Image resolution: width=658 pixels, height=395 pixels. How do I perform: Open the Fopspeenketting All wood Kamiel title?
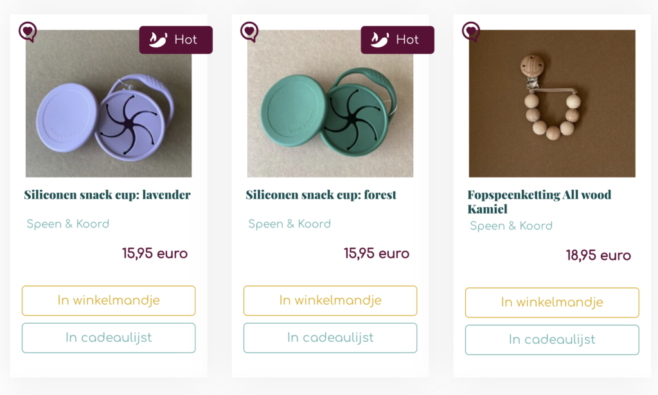[539, 201]
